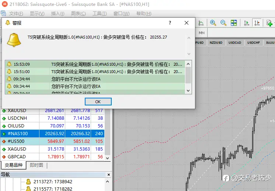Viewport: 275px width, 191px height.
Task: Close the 警报 alert dialog
Action: point(187,23)
